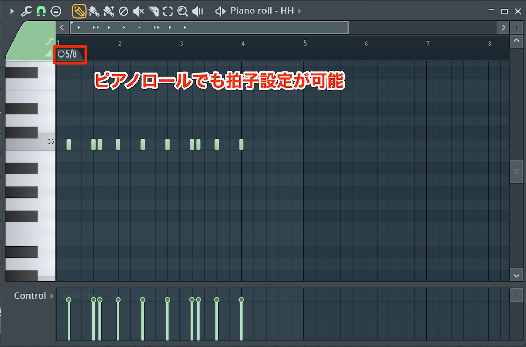Select the Draw pencil tool
Image resolution: width=526 pixels, height=347 pixels.
pos(79,11)
